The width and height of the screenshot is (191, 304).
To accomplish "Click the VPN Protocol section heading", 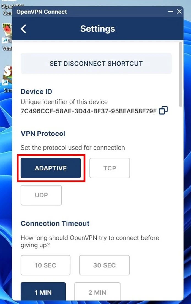I will (x=43, y=133).
